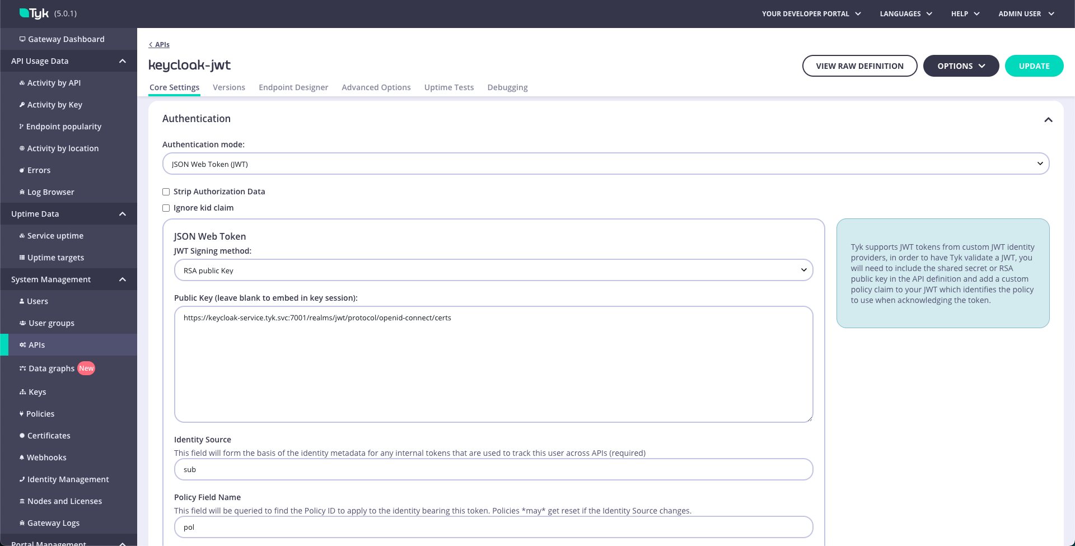Click the Log Browser sidebar icon
Viewport: 1075px width, 546px height.
pyautogui.click(x=22, y=192)
